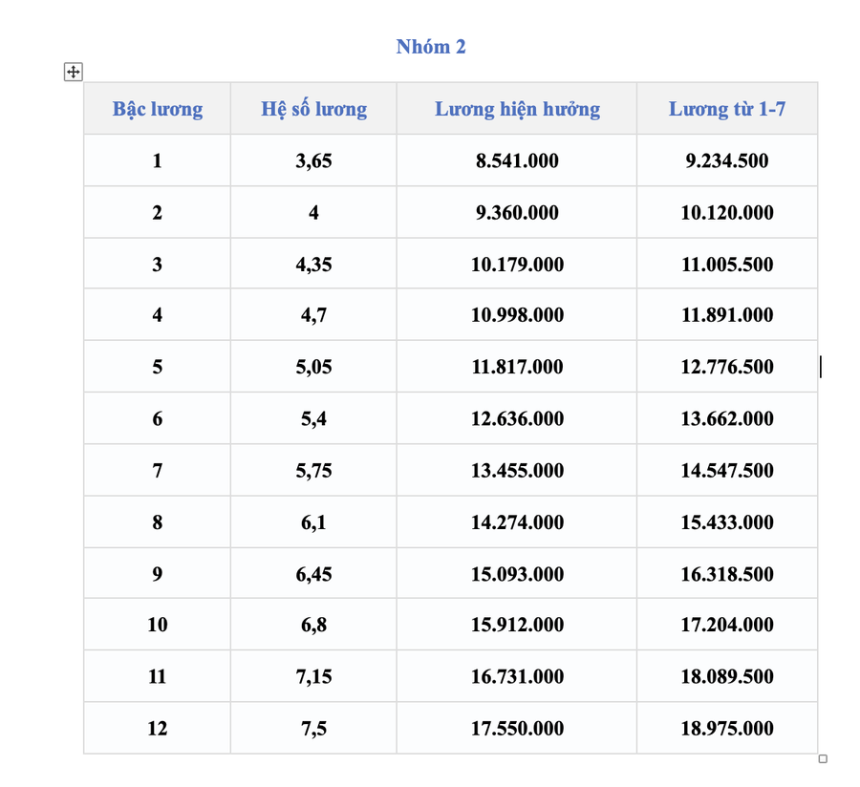Select the Nhóm 2 heading
The image size is (860, 787).
[x=431, y=47]
